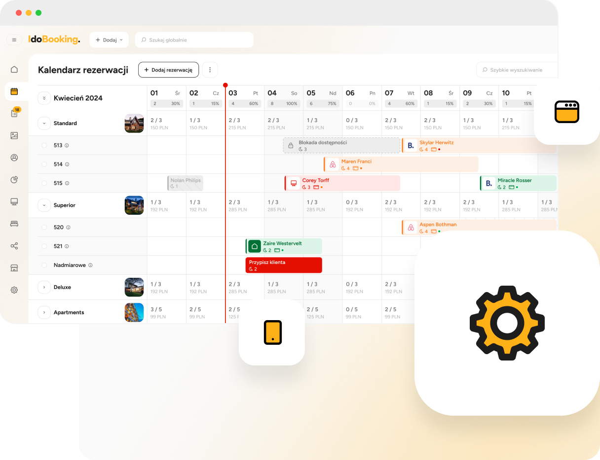600x460 pixels.
Task: Open the three-dot more options menu
Action: click(210, 70)
